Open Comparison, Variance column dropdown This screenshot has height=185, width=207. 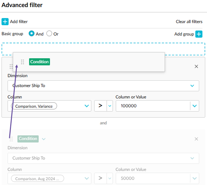87,106
